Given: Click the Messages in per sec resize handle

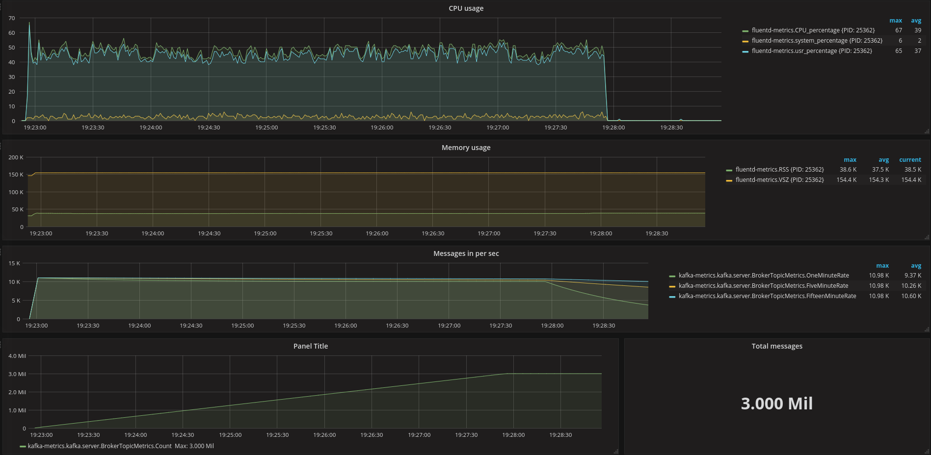Looking at the screenshot, I should [x=927, y=329].
